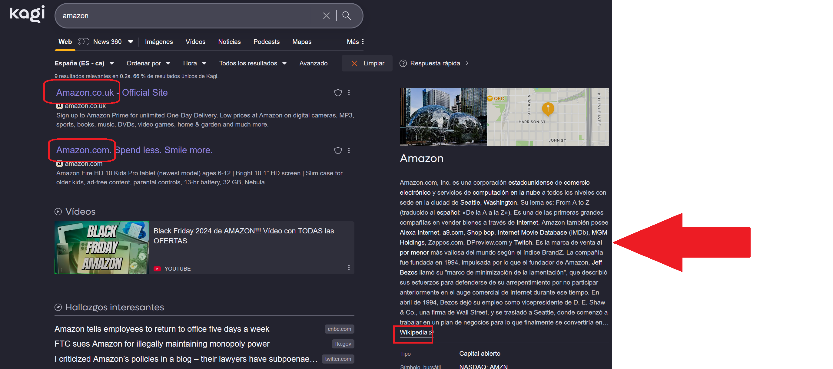Screen dimensions: 833x369
Task: Switch to the Imágenes tab
Action: (159, 42)
